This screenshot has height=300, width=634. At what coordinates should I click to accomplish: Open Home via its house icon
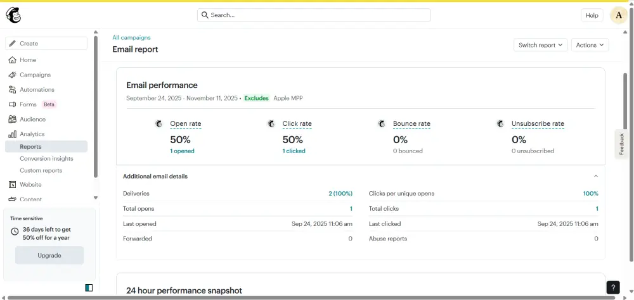tap(13, 60)
